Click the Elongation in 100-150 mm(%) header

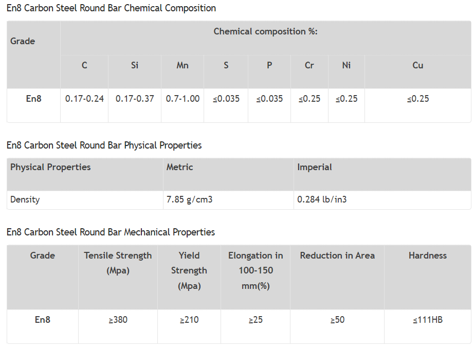(256, 270)
